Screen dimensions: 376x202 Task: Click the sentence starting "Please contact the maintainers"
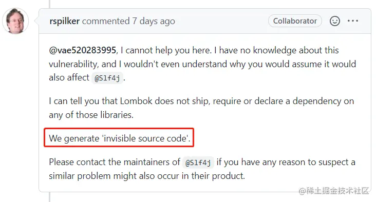point(202,169)
